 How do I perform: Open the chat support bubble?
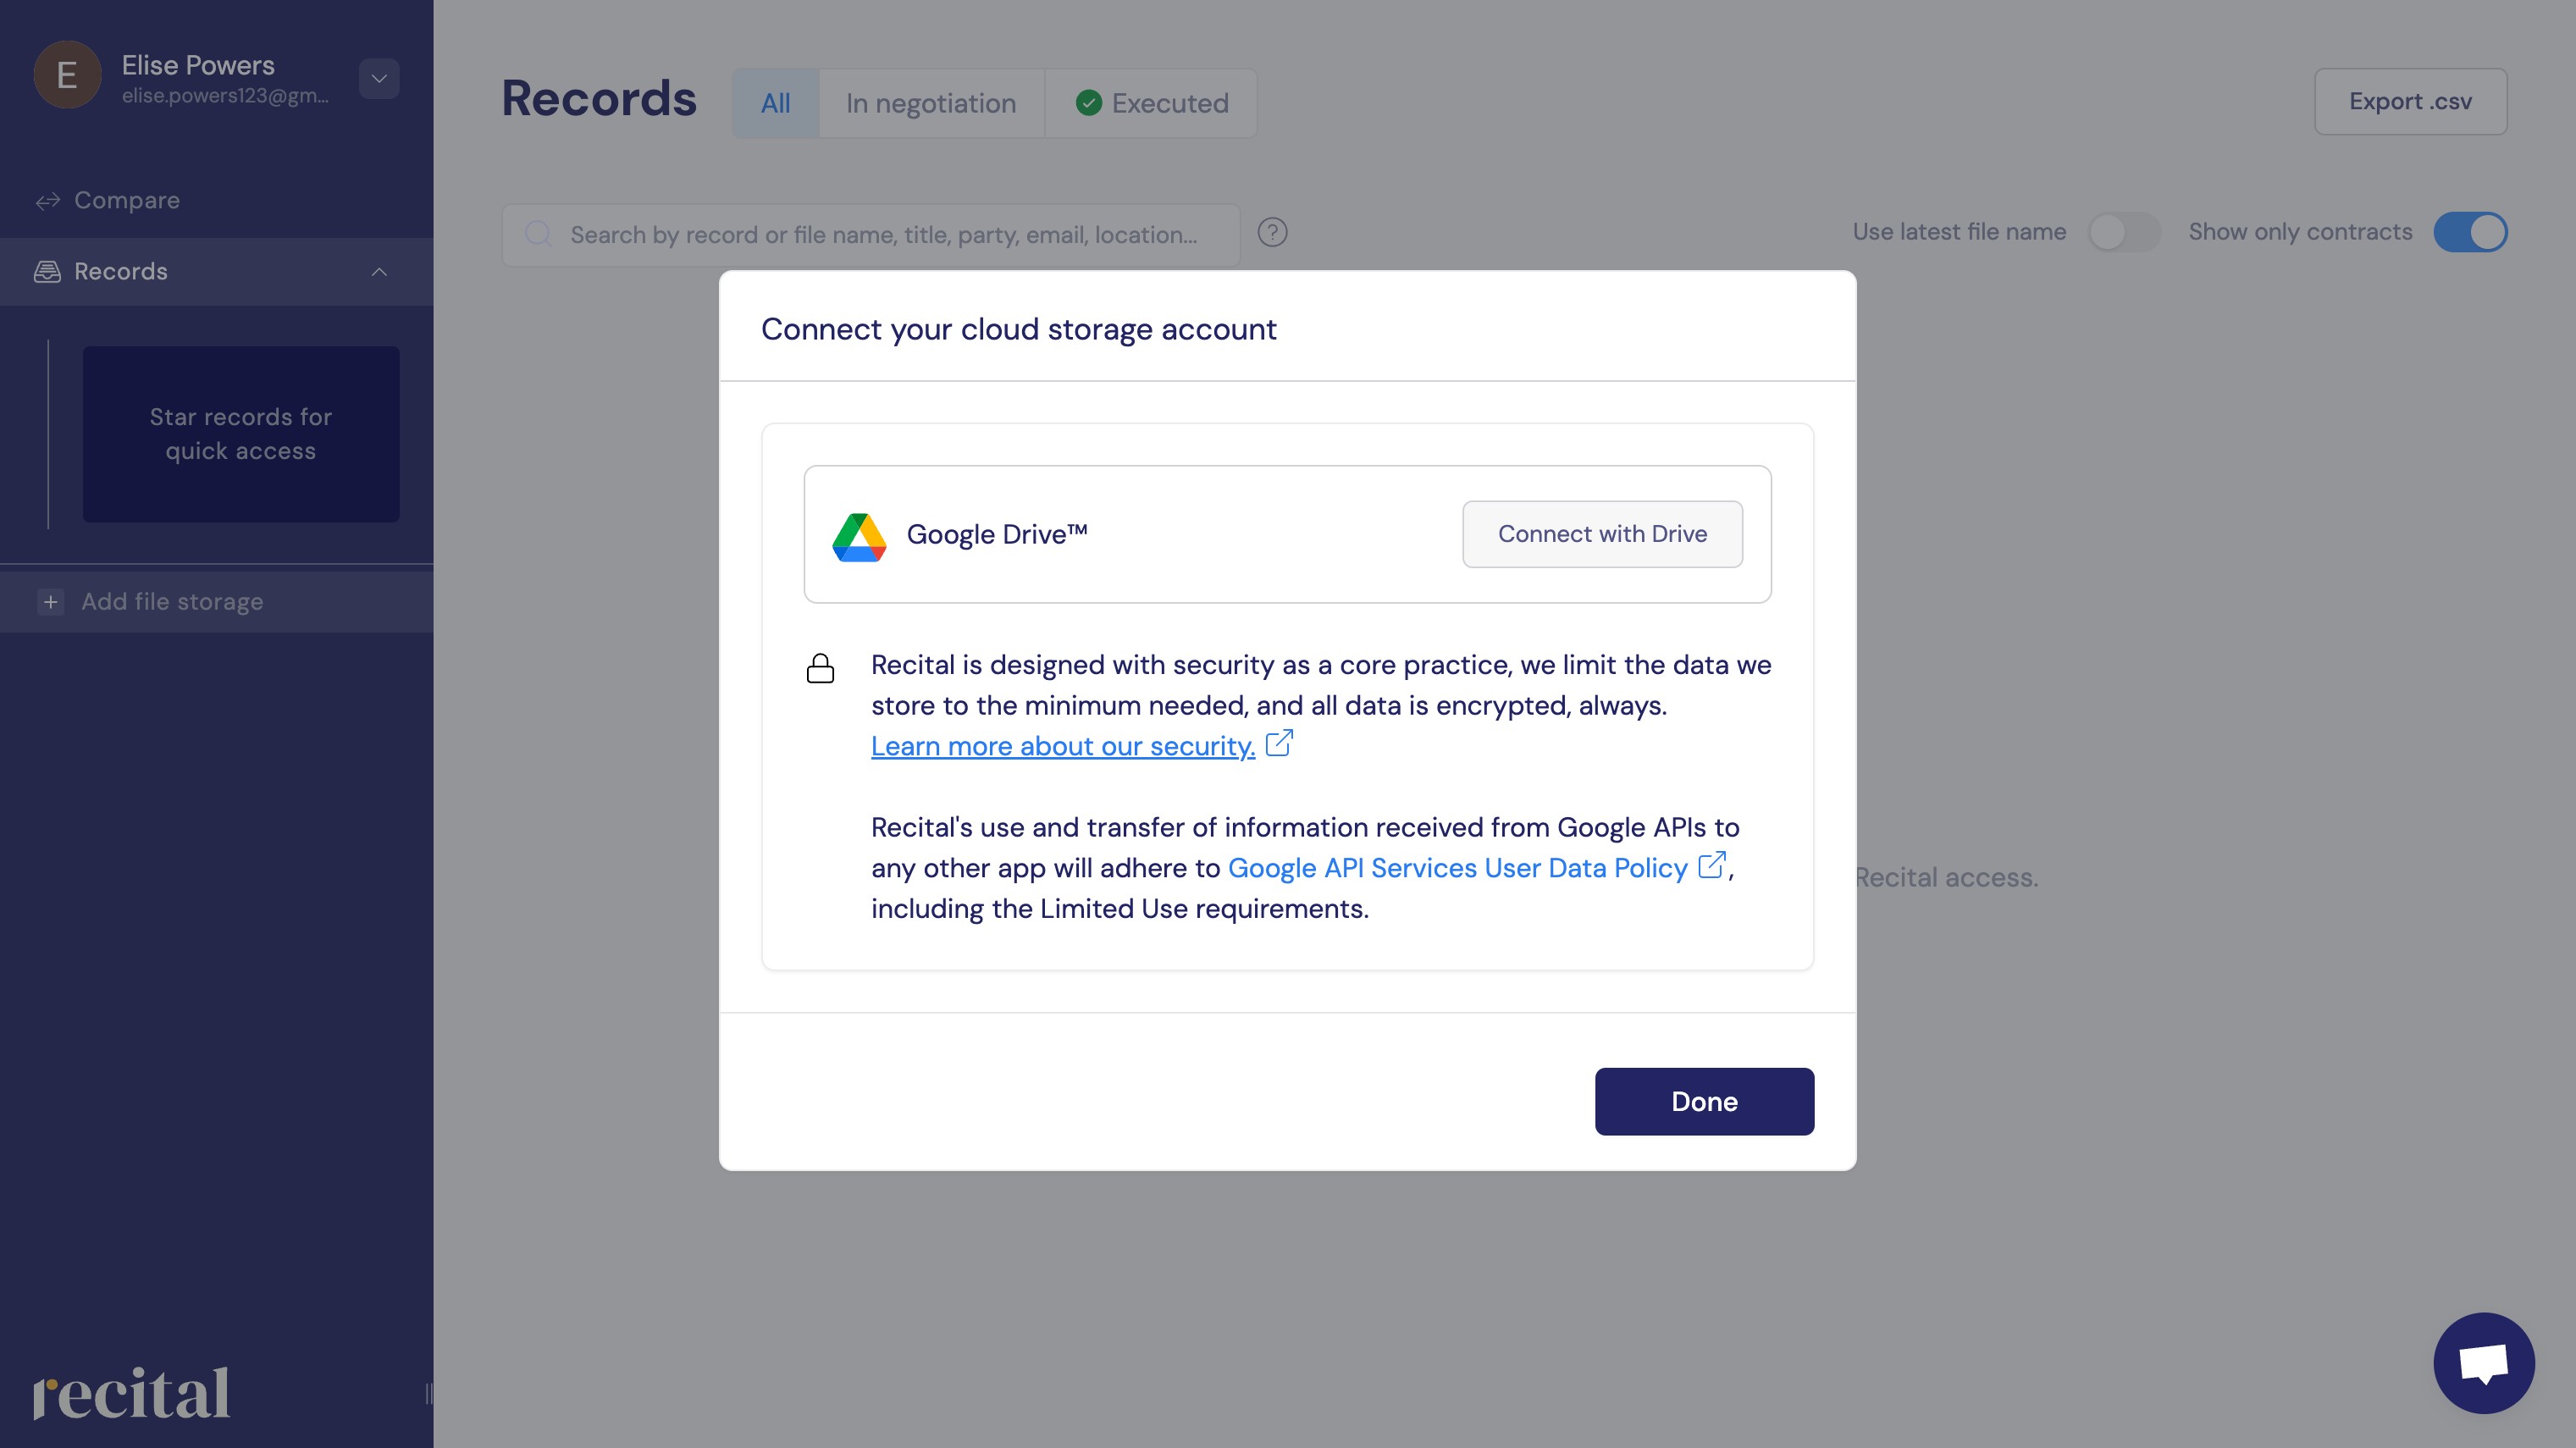pos(2483,1362)
